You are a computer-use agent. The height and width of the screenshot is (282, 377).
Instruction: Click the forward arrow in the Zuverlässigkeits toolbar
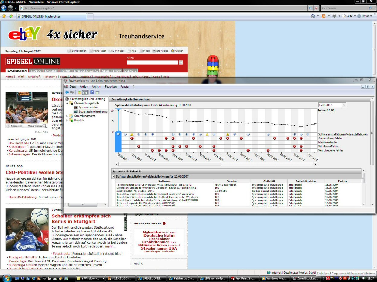72,92
